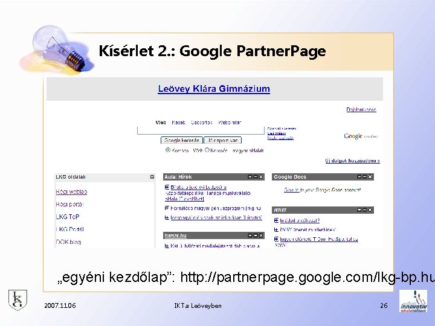The width and height of the screenshot is (435, 326).
Task: Click the Sign in link in Google Docs widget
Action: [x=291, y=190]
